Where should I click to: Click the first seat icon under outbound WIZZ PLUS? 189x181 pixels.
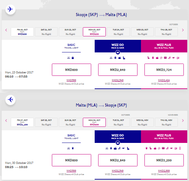coord(149,58)
